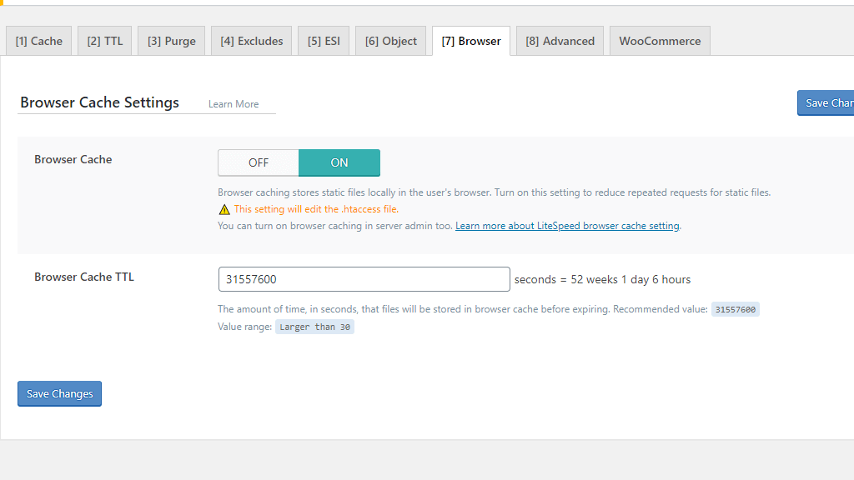Click the 'Browser Cache TTL' label

[x=84, y=277]
